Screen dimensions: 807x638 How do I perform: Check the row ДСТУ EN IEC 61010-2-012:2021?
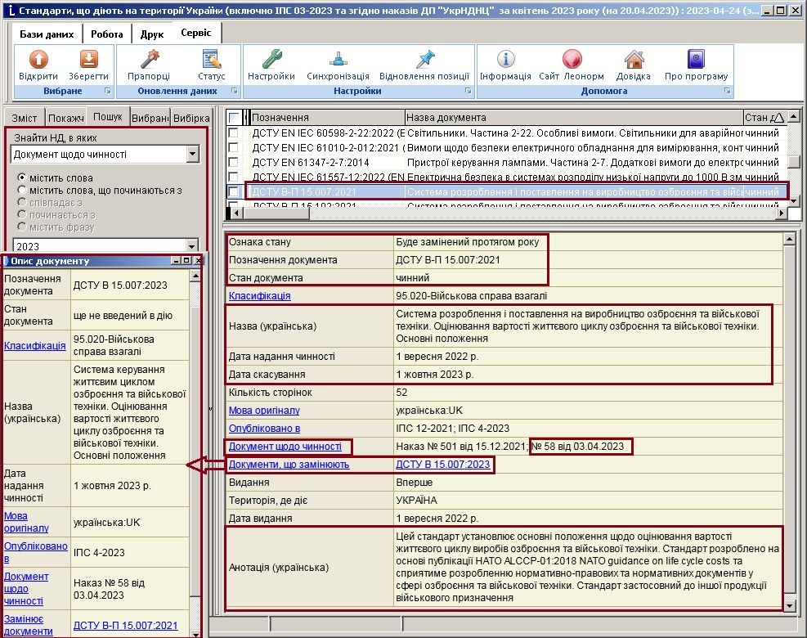click(234, 148)
